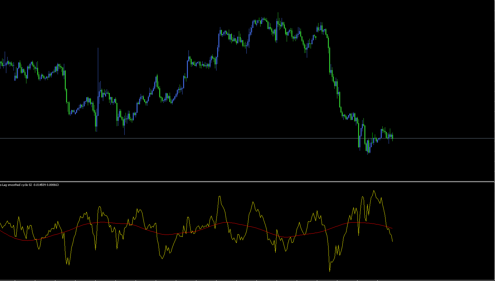This screenshot has height=281, width=495.
Task: Click the top-left corner of the main chart
Action: click(2, 2)
